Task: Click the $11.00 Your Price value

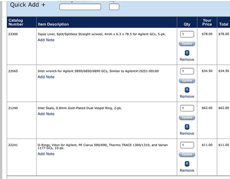Action: (207, 145)
